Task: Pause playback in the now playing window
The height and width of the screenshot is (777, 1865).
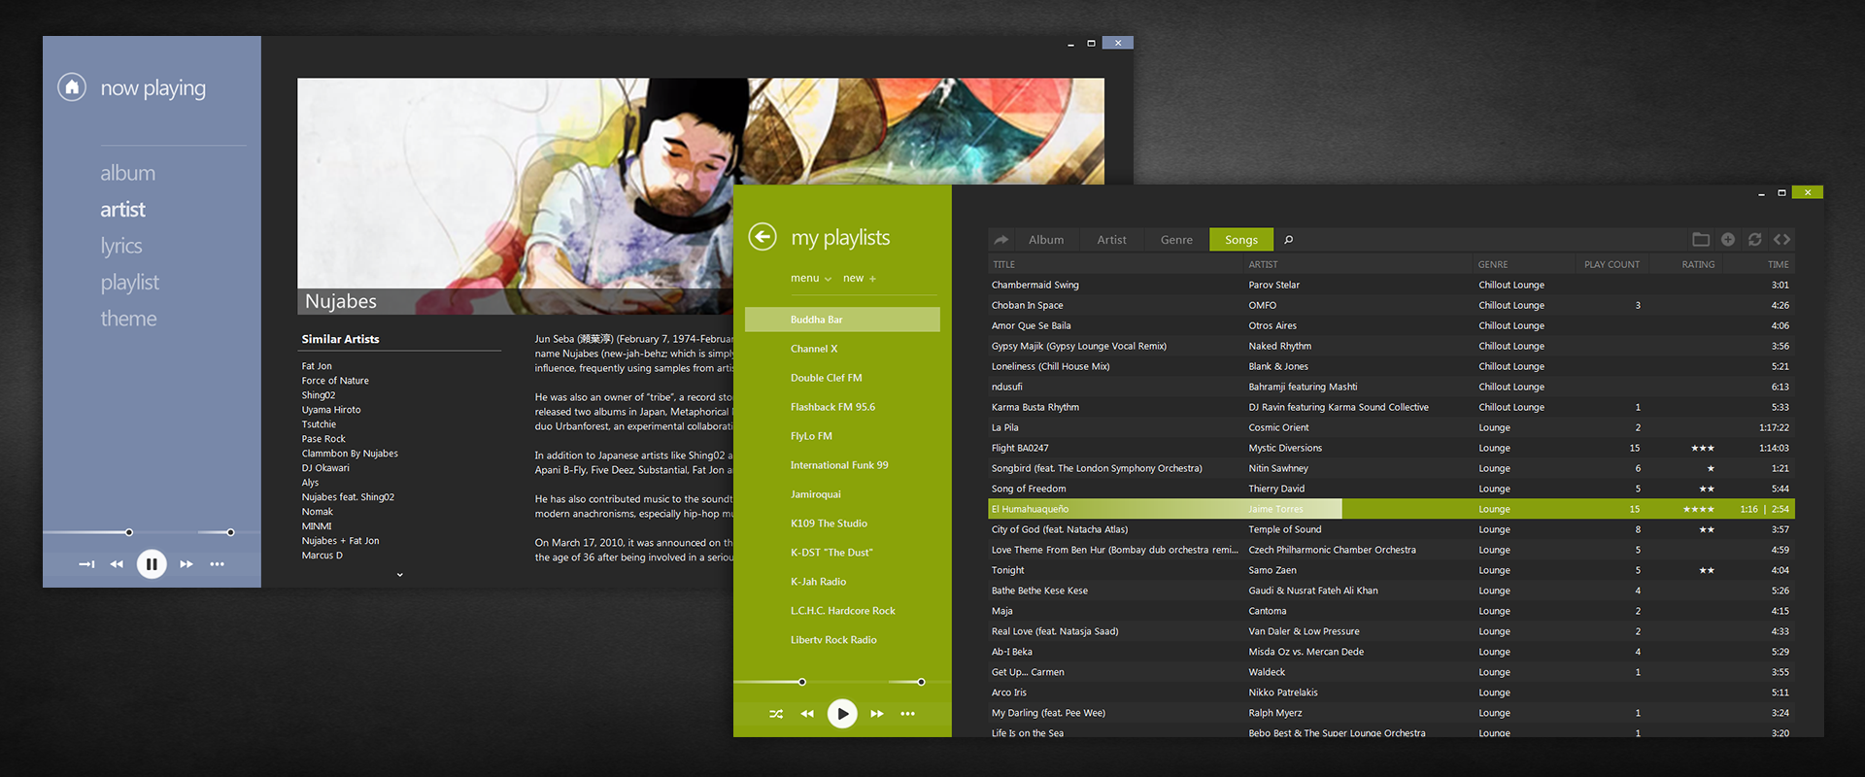Action: pyautogui.click(x=152, y=564)
